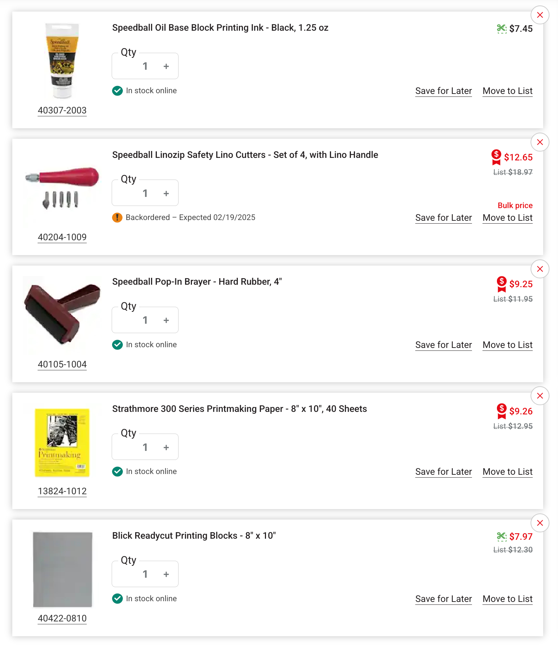Viewport: 558px width, 646px height.
Task: Open the Strathmore Printmaking Paper product title
Action: pyautogui.click(x=239, y=409)
